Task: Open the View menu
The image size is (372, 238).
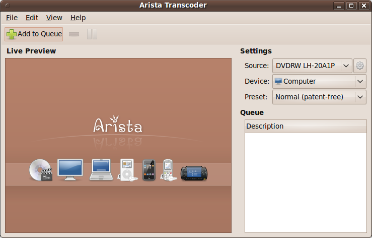Action: tap(54, 18)
